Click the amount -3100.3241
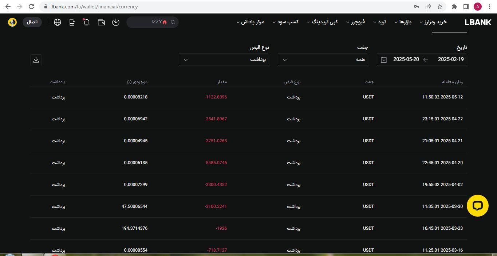This screenshot has width=497, height=256. coord(216,206)
